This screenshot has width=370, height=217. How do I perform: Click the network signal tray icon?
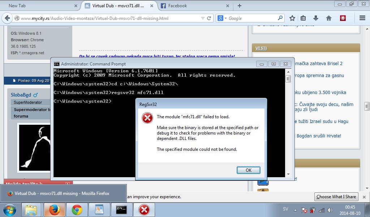pyautogui.click(x=321, y=210)
